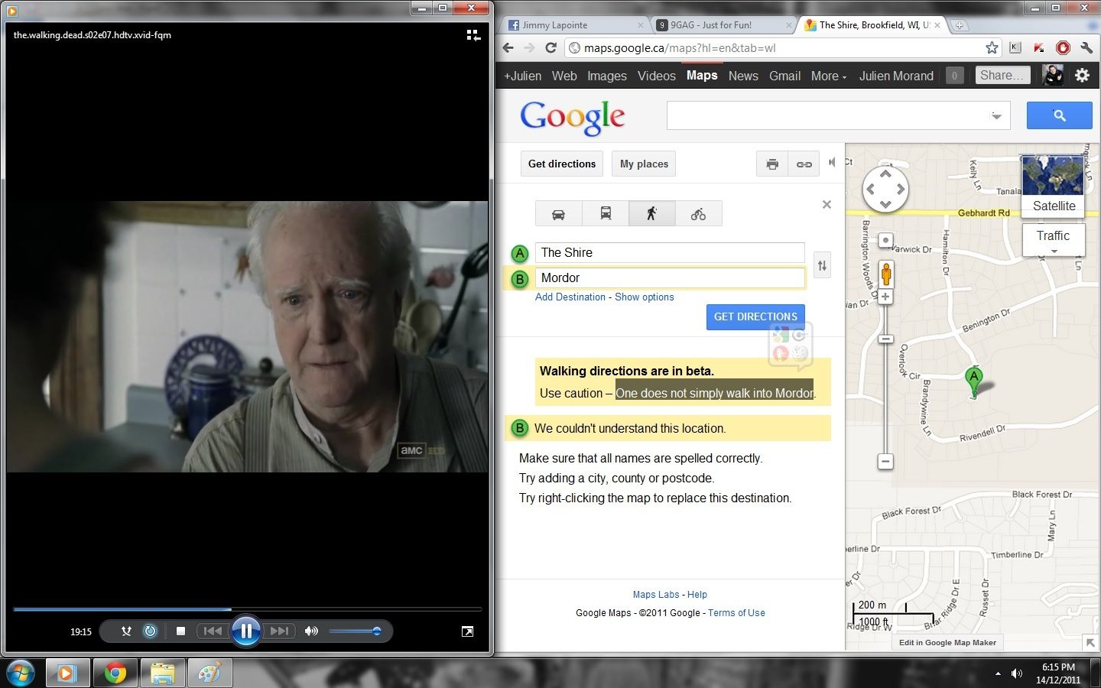Click Add Destination link
The image size is (1101, 688).
tap(570, 297)
